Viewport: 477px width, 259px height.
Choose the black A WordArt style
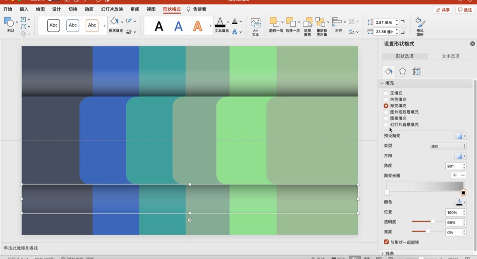click(x=159, y=26)
